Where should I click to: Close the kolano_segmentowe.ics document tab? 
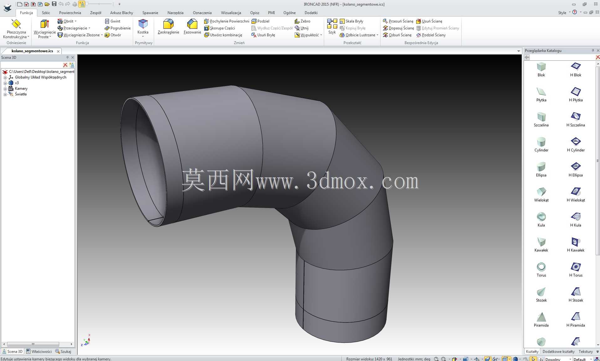58,51
